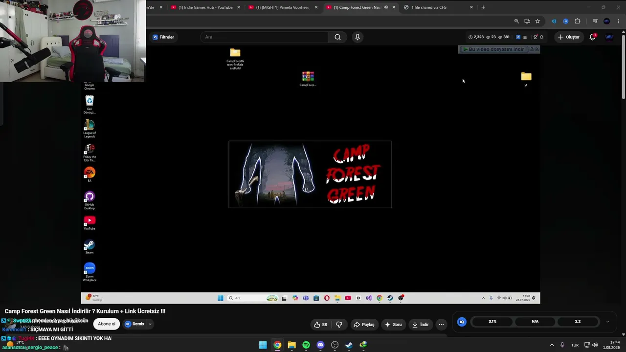This screenshot has width=626, height=352.
Task: Click the network icon in system tray
Action: click(587, 345)
